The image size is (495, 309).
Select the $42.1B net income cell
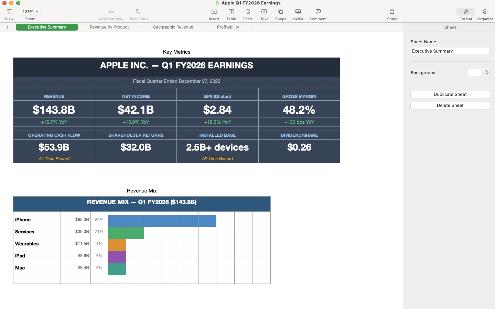136,109
